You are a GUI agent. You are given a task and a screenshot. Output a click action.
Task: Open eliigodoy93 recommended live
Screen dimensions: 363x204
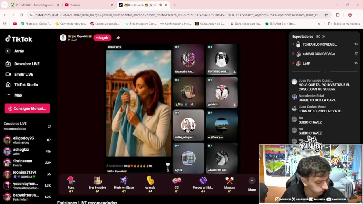pos(27,140)
